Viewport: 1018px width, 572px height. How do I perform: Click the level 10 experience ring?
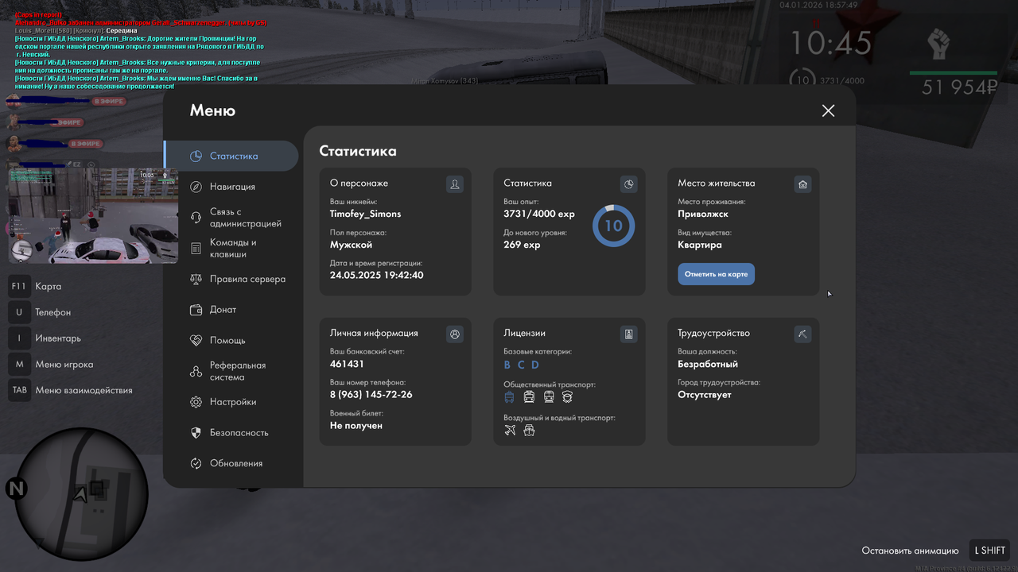tap(613, 226)
